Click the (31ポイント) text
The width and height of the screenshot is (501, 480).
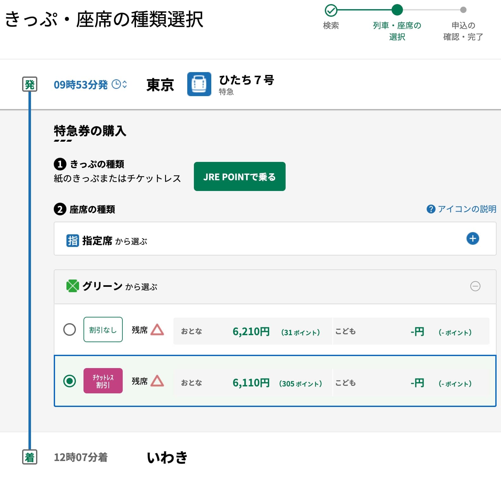(300, 332)
